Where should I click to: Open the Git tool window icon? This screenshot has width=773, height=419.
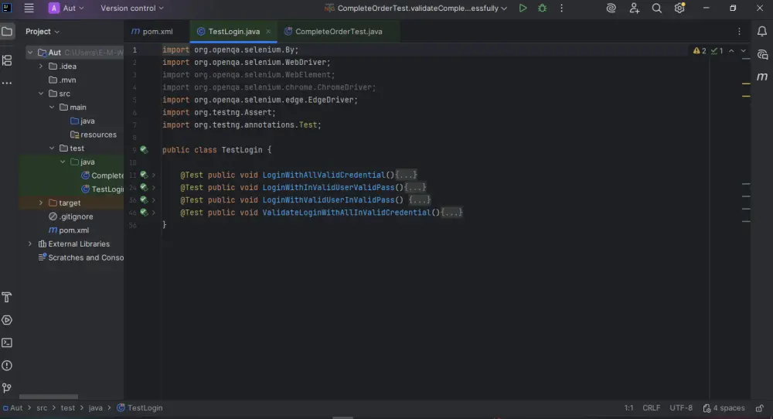[x=7, y=387]
